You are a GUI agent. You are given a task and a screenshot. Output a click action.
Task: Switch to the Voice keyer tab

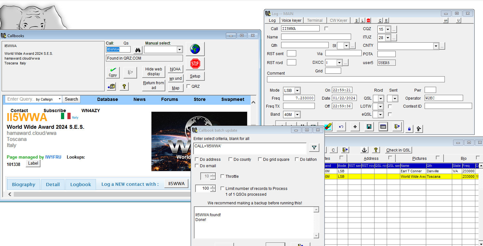pyautogui.click(x=291, y=20)
